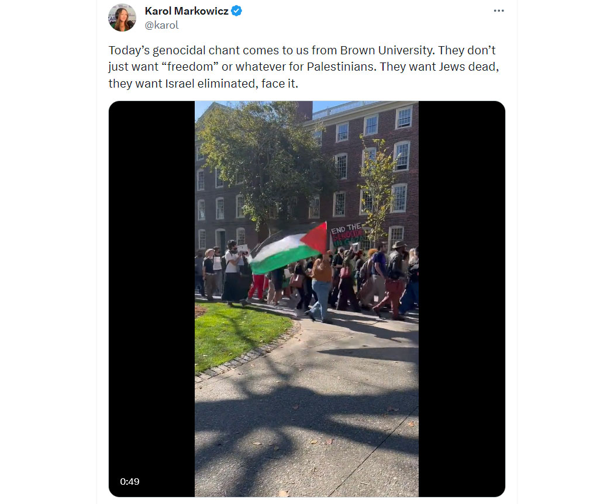Screen dimensions: 614x504
Task: Click the black bar right of the video
Action: (x=462, y=299)
